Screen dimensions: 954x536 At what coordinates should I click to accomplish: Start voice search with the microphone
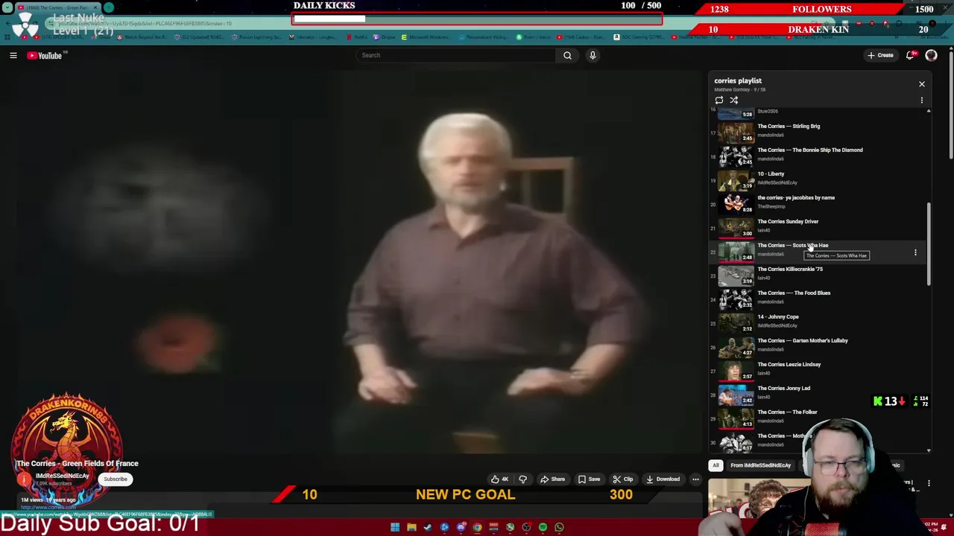point(593,55)
